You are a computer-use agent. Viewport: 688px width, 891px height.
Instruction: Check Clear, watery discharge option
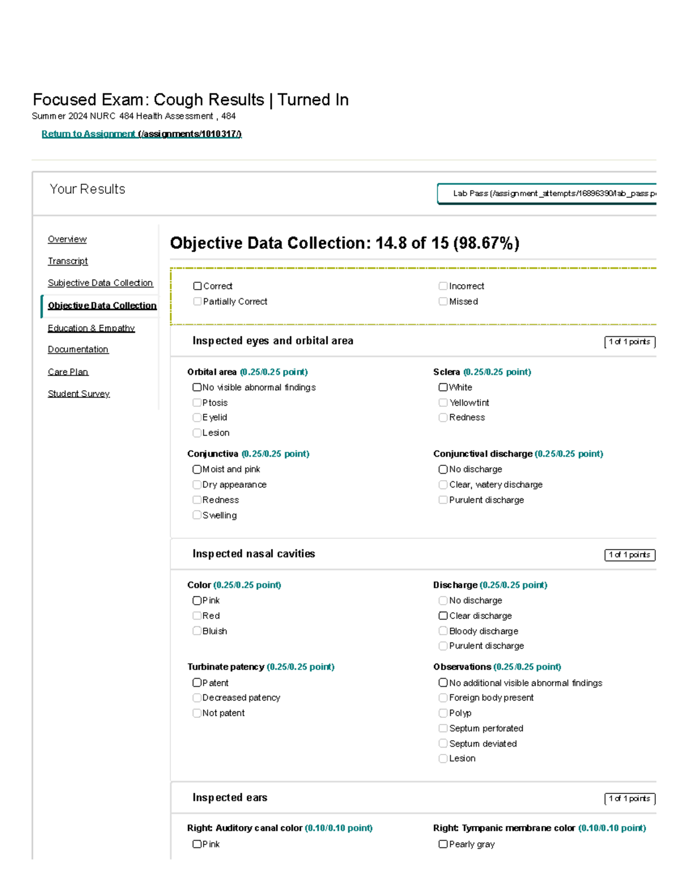443,485
